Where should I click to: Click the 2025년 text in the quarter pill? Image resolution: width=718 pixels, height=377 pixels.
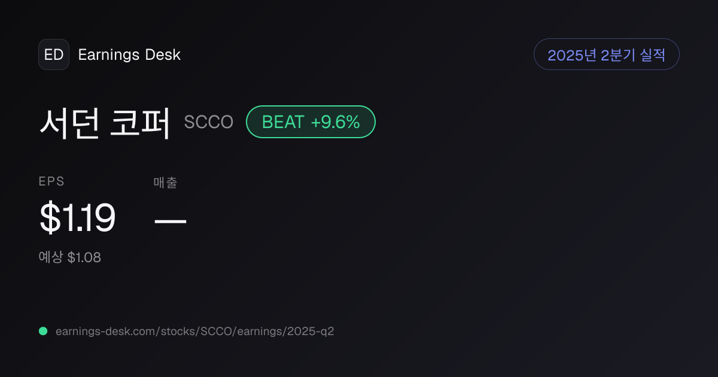(572, 55)
